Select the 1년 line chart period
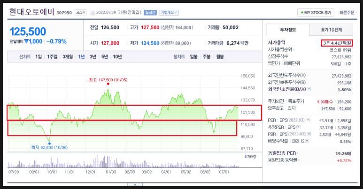Image resolution: width=363 pixels, height=189 pixels. coord(81,56)
